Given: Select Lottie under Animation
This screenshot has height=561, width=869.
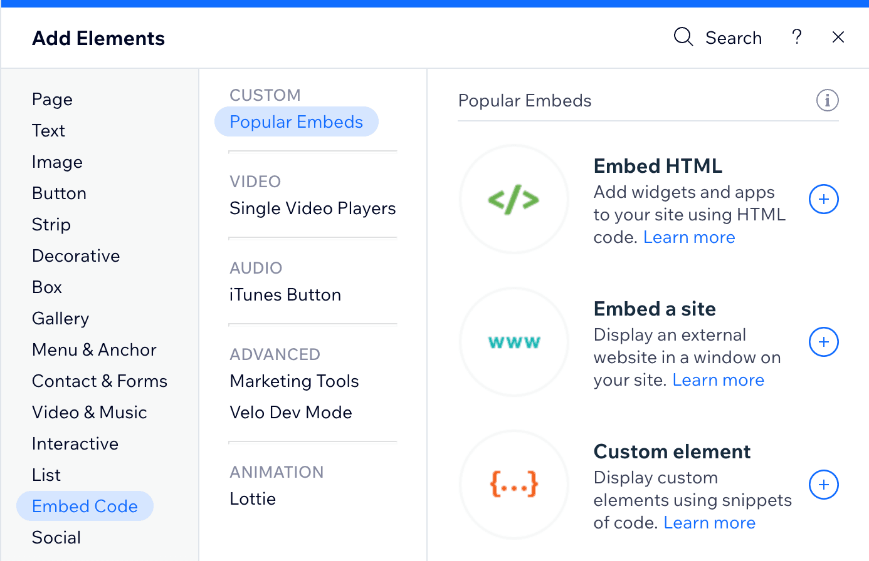Looking at the screenshot, I should (x=253, y=498).
